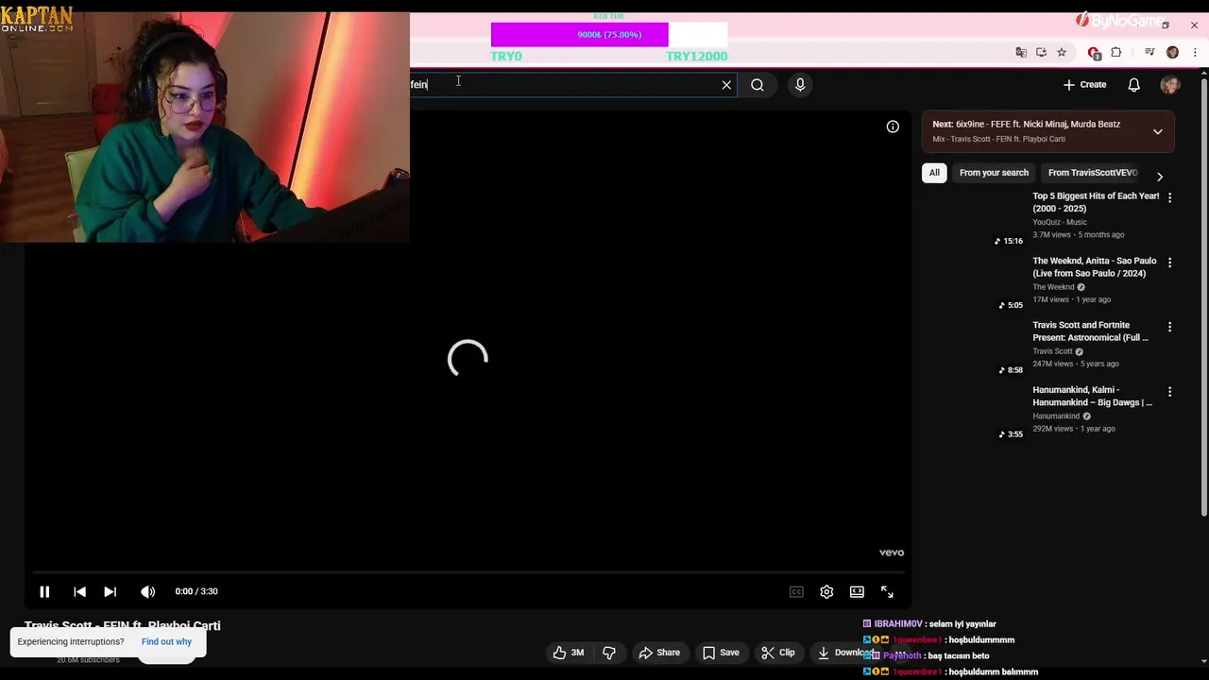Click 'Mix - Travis Scott - FEIN' subtitle
The image size is (1209, 680).
(x=998, y=139)
